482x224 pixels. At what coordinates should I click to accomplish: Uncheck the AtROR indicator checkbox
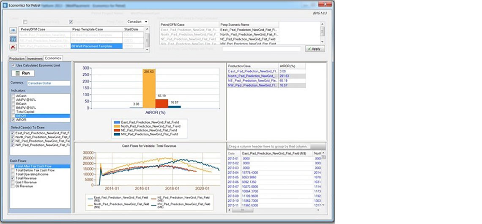13,120
